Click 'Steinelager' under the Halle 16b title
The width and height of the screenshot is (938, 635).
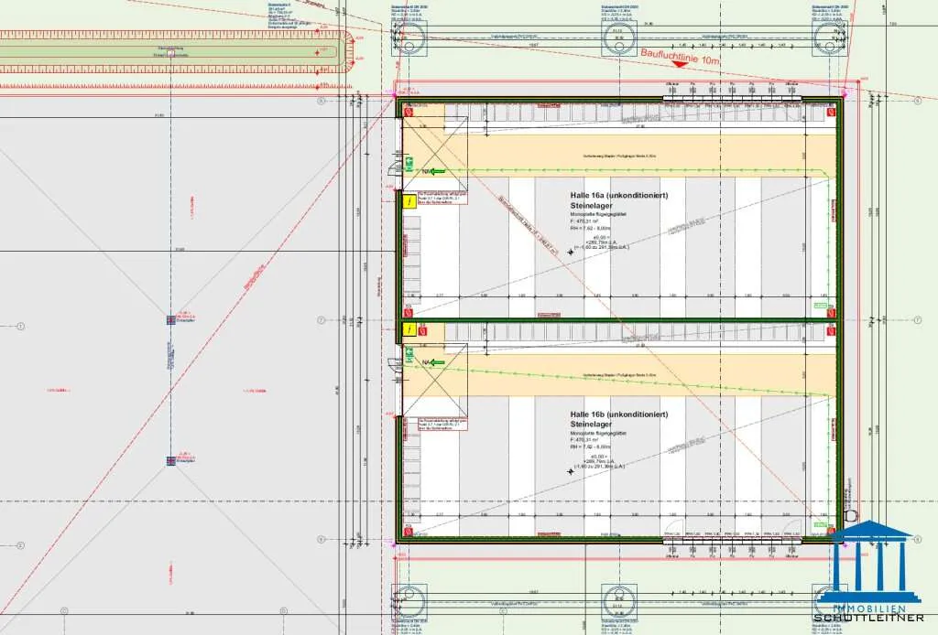pyautogui.click(x=592, y=425)
